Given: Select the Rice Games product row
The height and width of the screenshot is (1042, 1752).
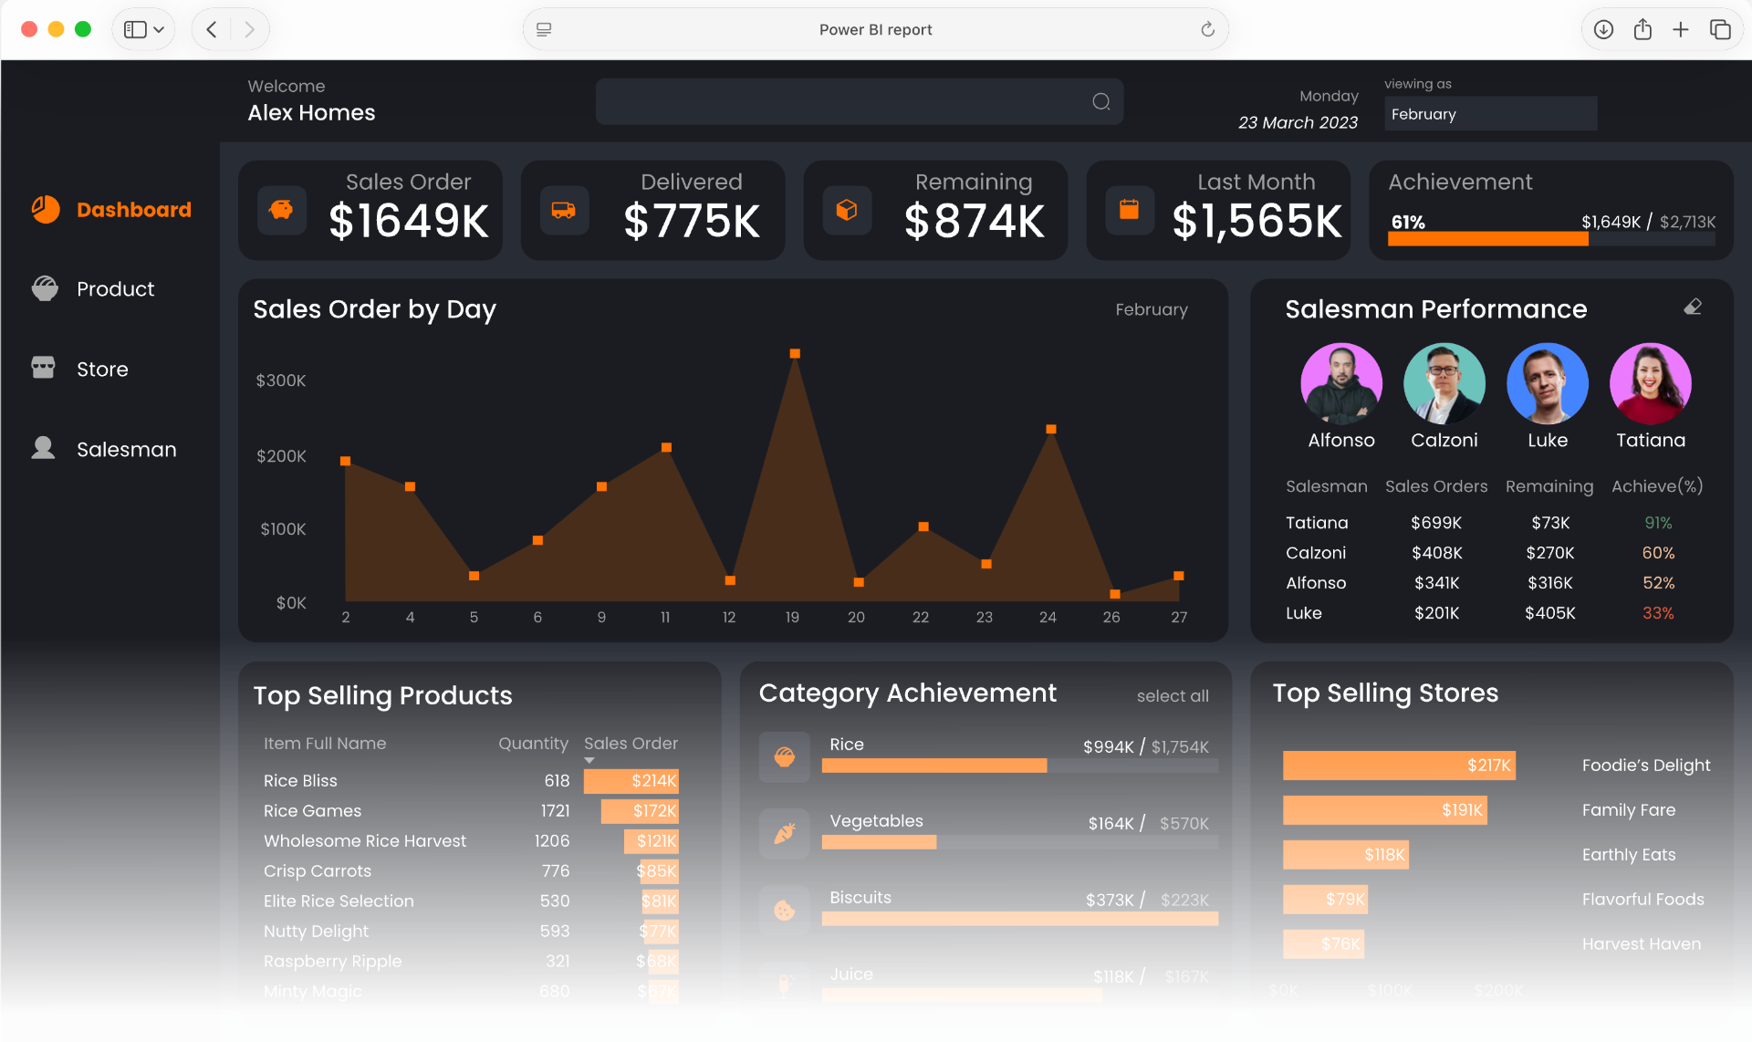Looking at the screenshot, I should 471,811.
